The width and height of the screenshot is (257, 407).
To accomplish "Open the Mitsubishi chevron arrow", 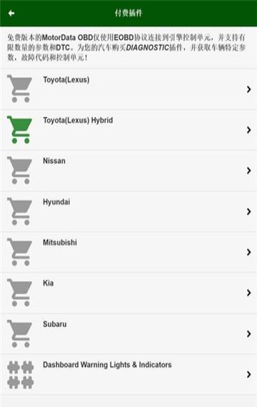I will click(248, 252).
